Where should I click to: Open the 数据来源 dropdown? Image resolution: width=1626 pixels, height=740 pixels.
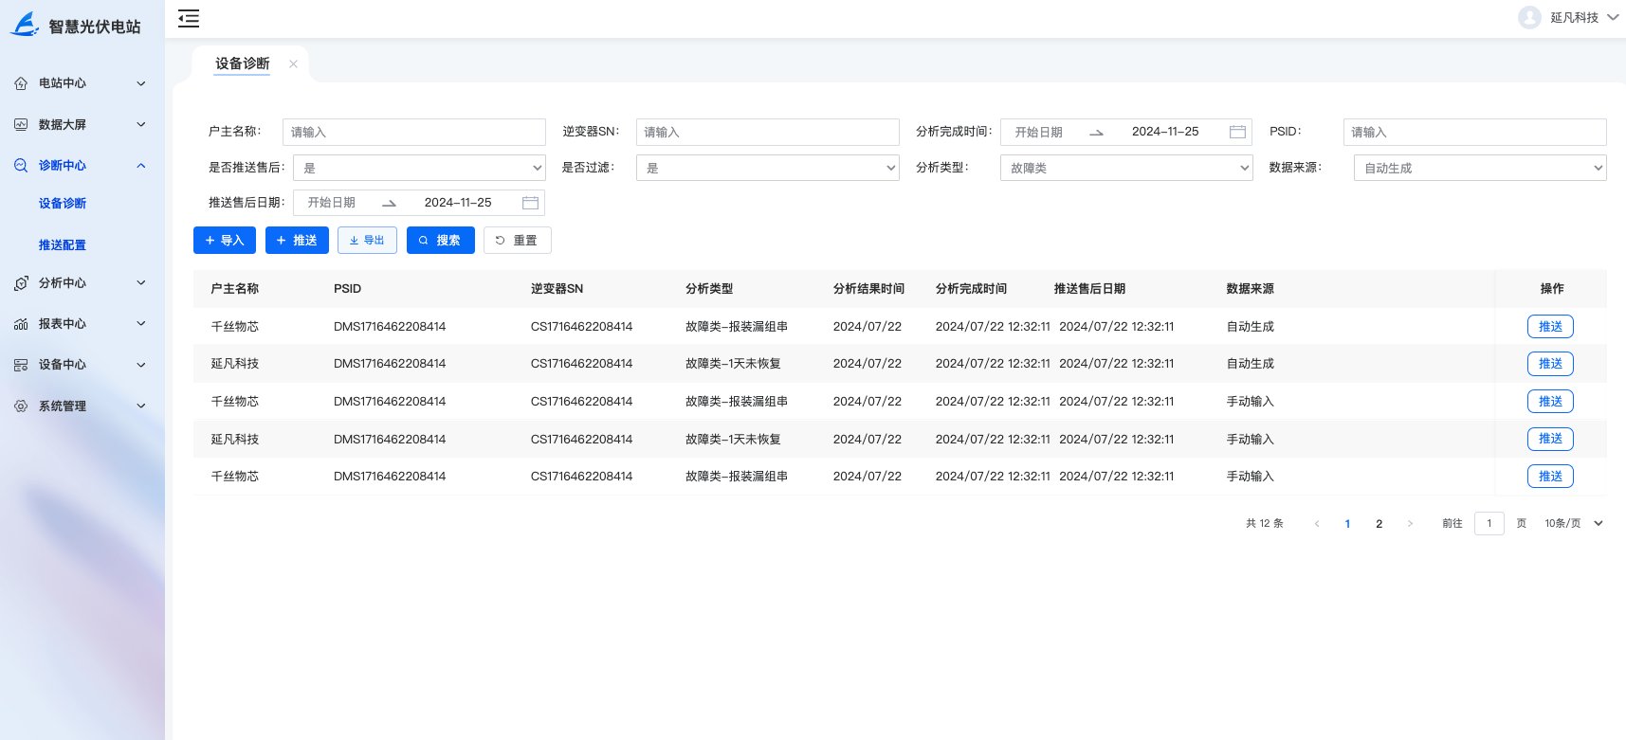tap(1479, 168)
